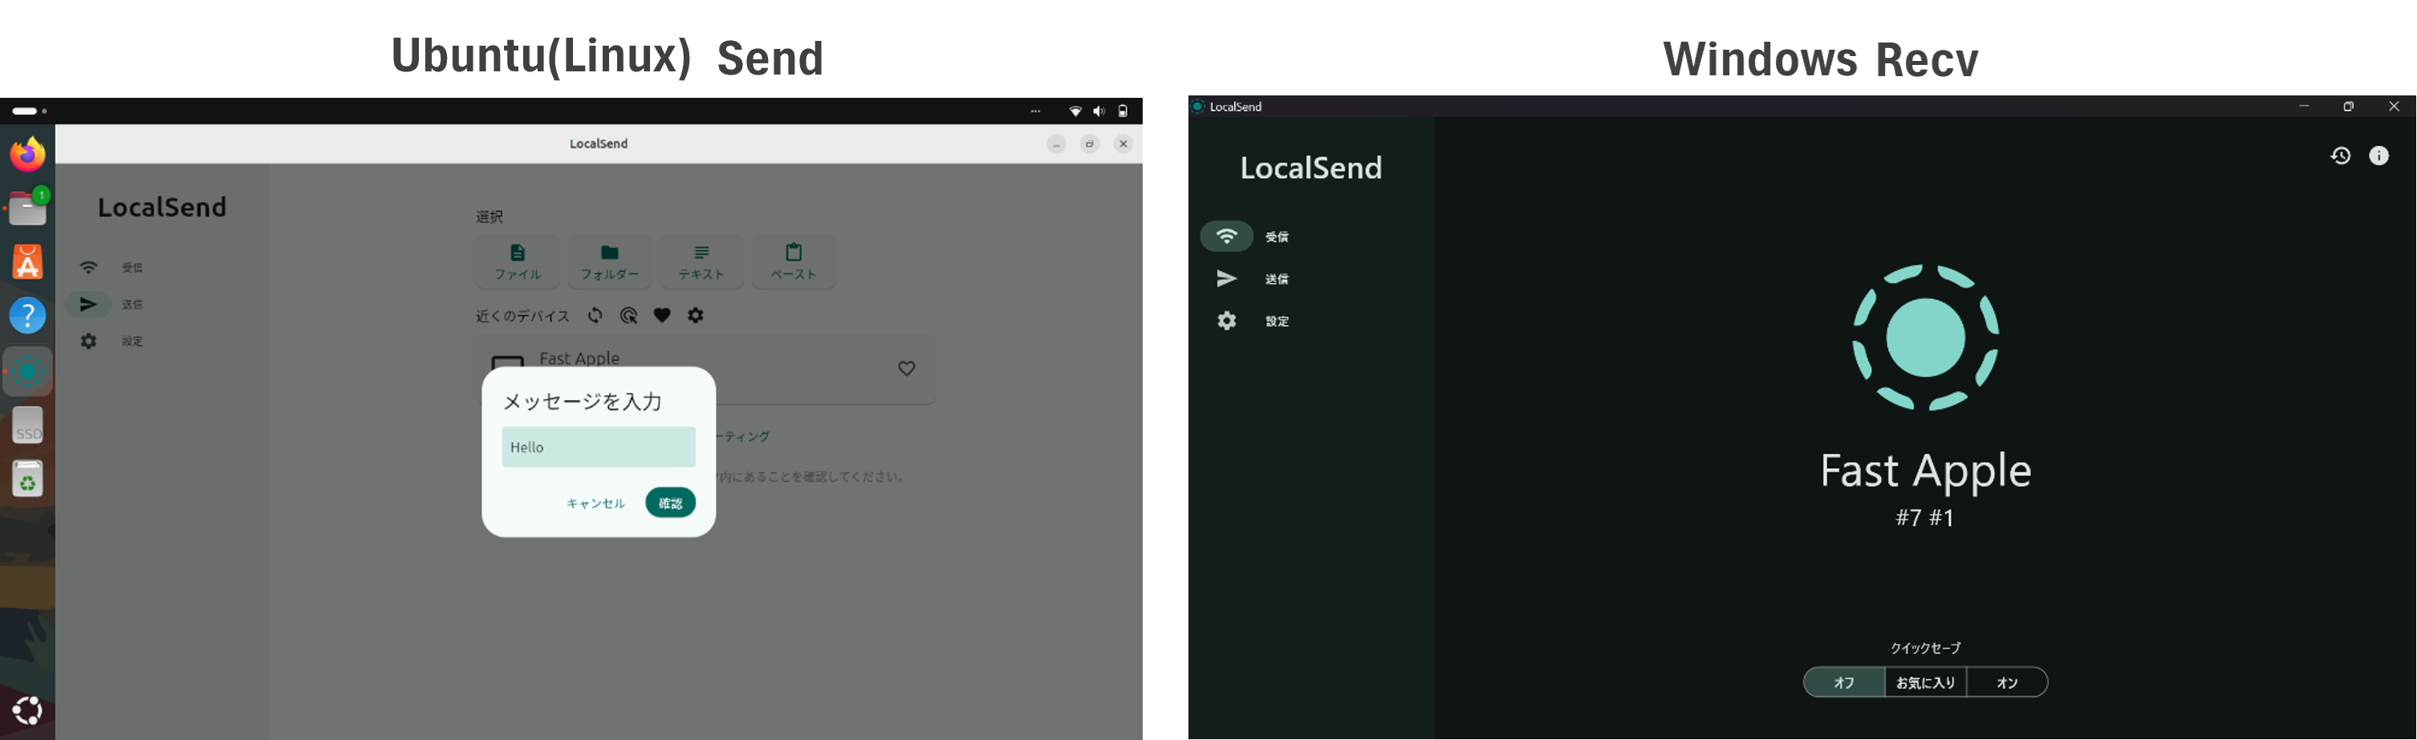Screen dimensions: 2417x740
Task: Click キャンセル in the message dialog
Action: (x=595, y=503)
